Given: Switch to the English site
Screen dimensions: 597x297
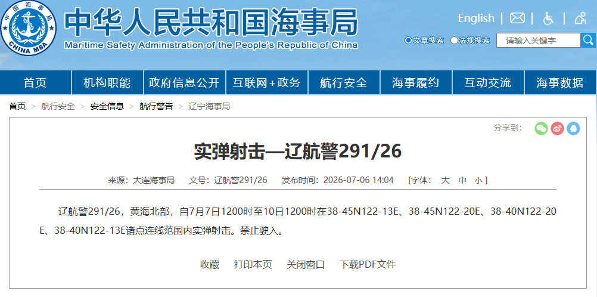Looking at the screenshot, I should (476, 18).
